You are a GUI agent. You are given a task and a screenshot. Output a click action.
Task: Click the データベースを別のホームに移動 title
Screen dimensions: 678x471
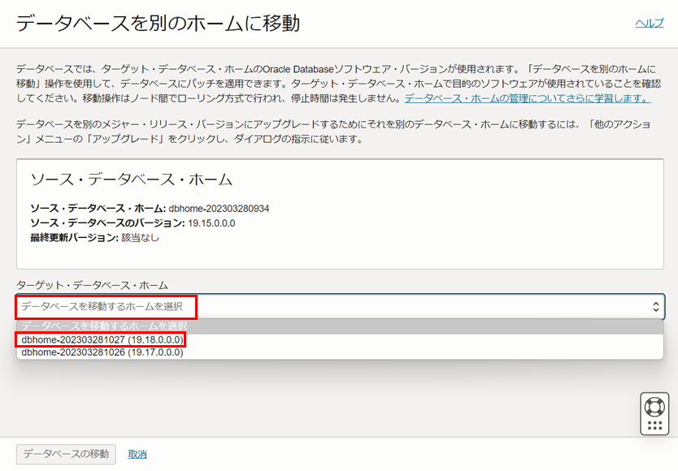pyautogui.click(x=158, y=24)
